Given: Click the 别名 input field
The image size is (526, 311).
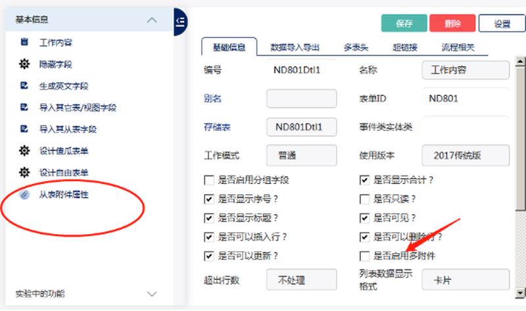Looking at the screenshot, I should click(x=301, y=99).
